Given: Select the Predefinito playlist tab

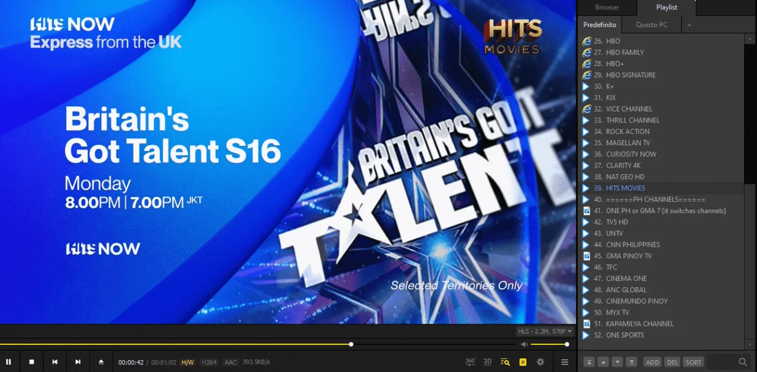Looking at the screenshot, I should pyautogui.click(x=600, y=25).
